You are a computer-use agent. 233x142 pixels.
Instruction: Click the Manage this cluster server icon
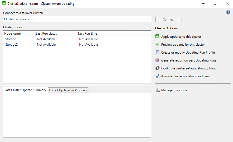click(158, 90)
